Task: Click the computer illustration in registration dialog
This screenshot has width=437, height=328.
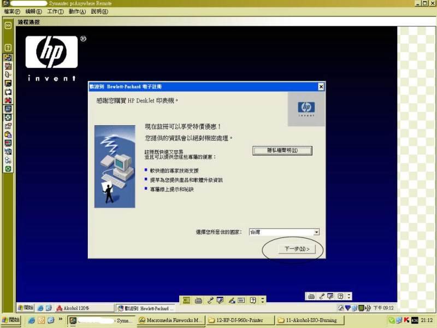Action: (115, 167)
